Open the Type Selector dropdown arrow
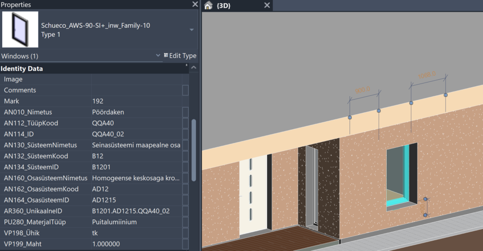Viewport: 483px width, 251px height. coord(192,30)
